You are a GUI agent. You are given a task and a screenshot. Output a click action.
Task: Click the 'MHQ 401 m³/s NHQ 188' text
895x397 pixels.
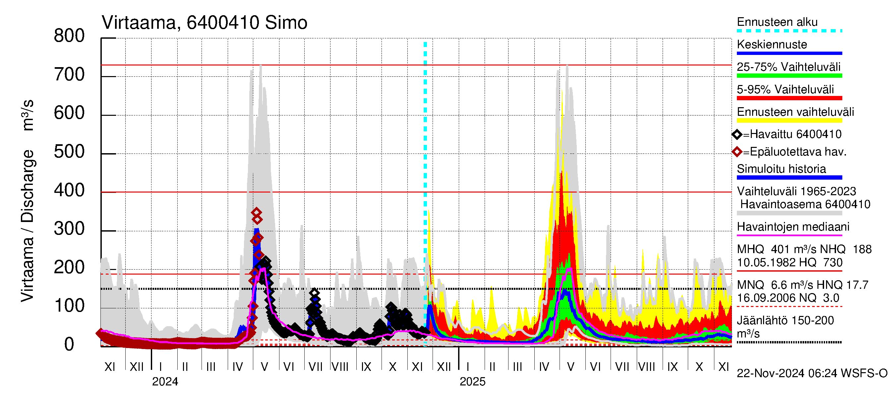804,249
